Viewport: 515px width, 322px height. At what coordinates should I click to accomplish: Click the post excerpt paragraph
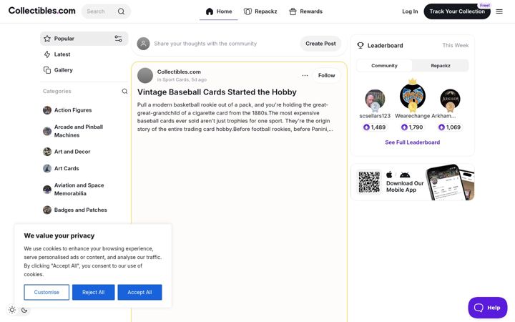[x=235, y=117]
